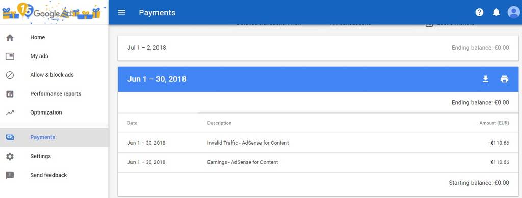Click the Invalid Traffic row date

[x=146, y=143]
